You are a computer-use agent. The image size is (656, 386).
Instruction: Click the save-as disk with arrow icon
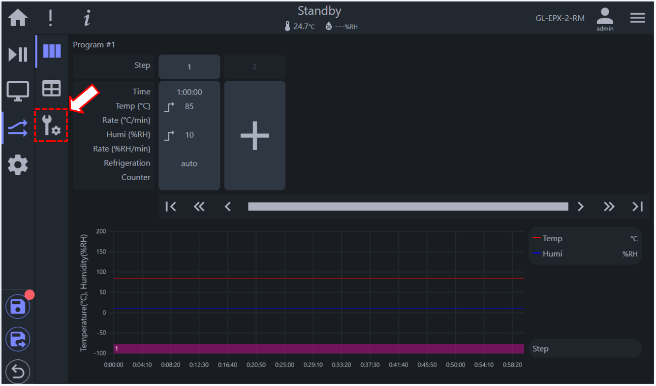click(x=18, y=339)
